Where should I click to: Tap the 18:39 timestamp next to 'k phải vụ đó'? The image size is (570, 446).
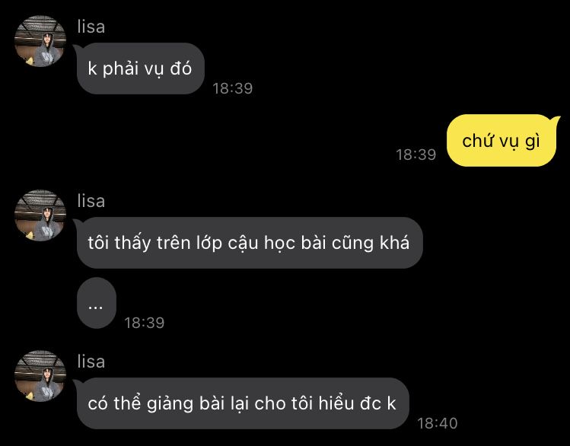tap(233, 88)
